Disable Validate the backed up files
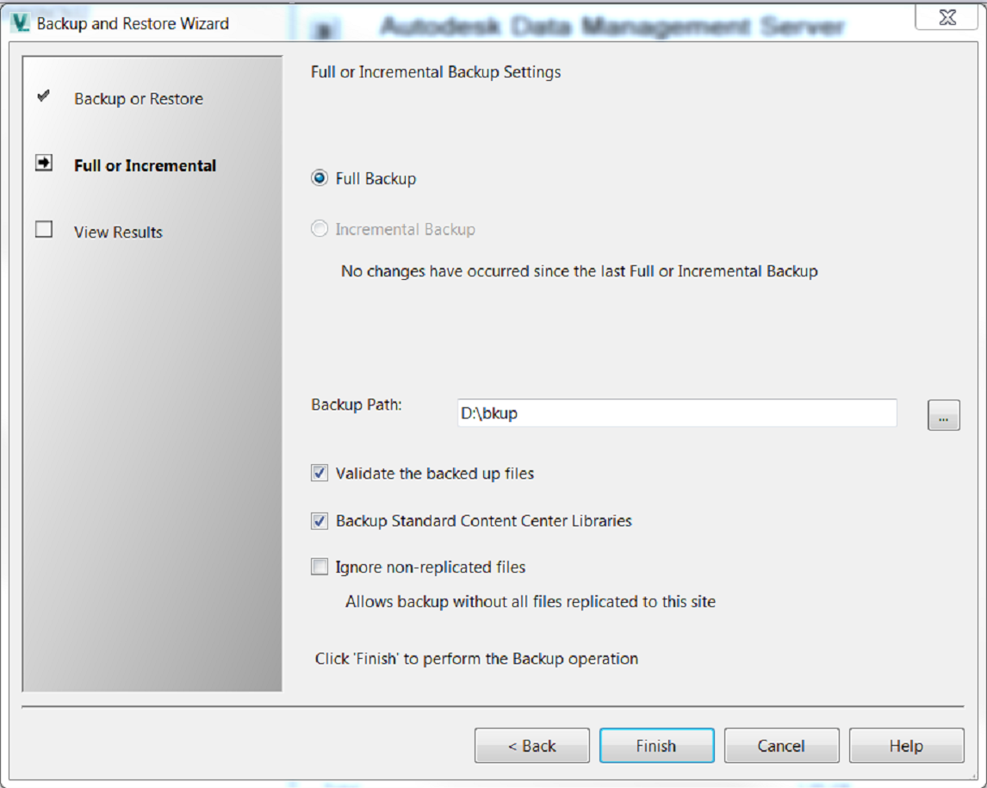Screen dimensions: 987x788 coord(320,473)
